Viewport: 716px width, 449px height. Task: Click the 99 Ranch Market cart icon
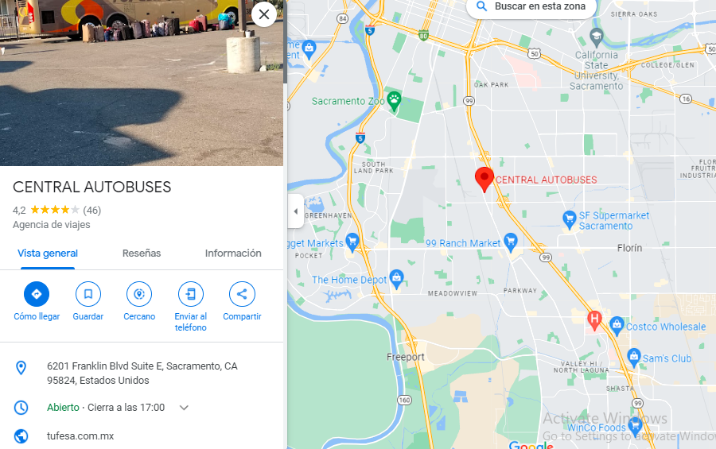(511, 242)
